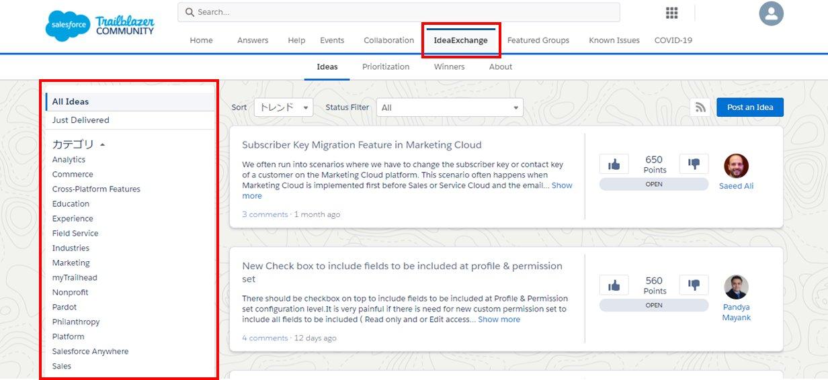Click OPEN status badge on New Check box idea
Viewport: 828px width, 380px height.
pyautogui.click(x=654, y=305)
